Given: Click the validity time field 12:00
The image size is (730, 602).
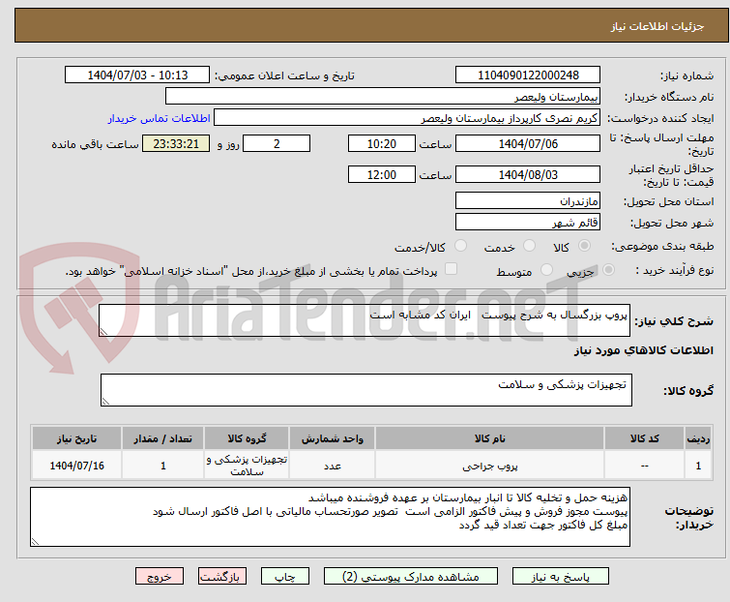Looking at the screenshot, I should (382, 175).
